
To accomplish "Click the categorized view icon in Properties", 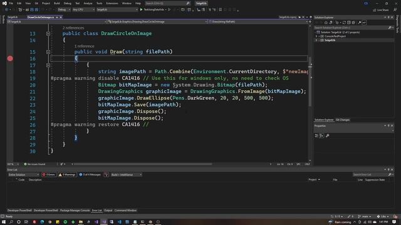I will (316, 136).
